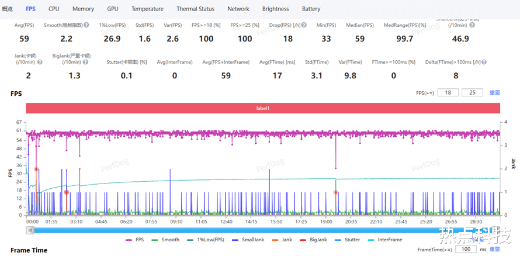Viewport: 520px width, 256px height.
Task: Click the FPS threshold field showing 18
Action: point(449,93)
